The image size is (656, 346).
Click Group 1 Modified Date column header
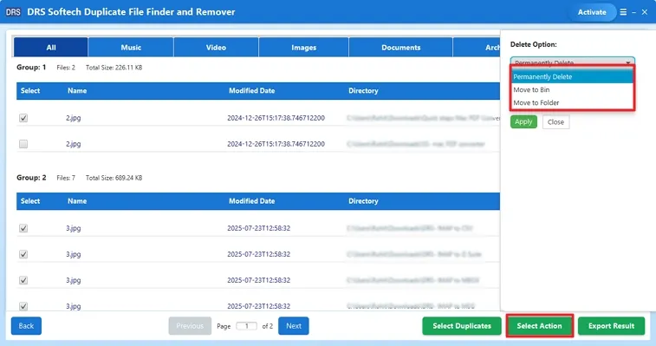click(252, 90)
